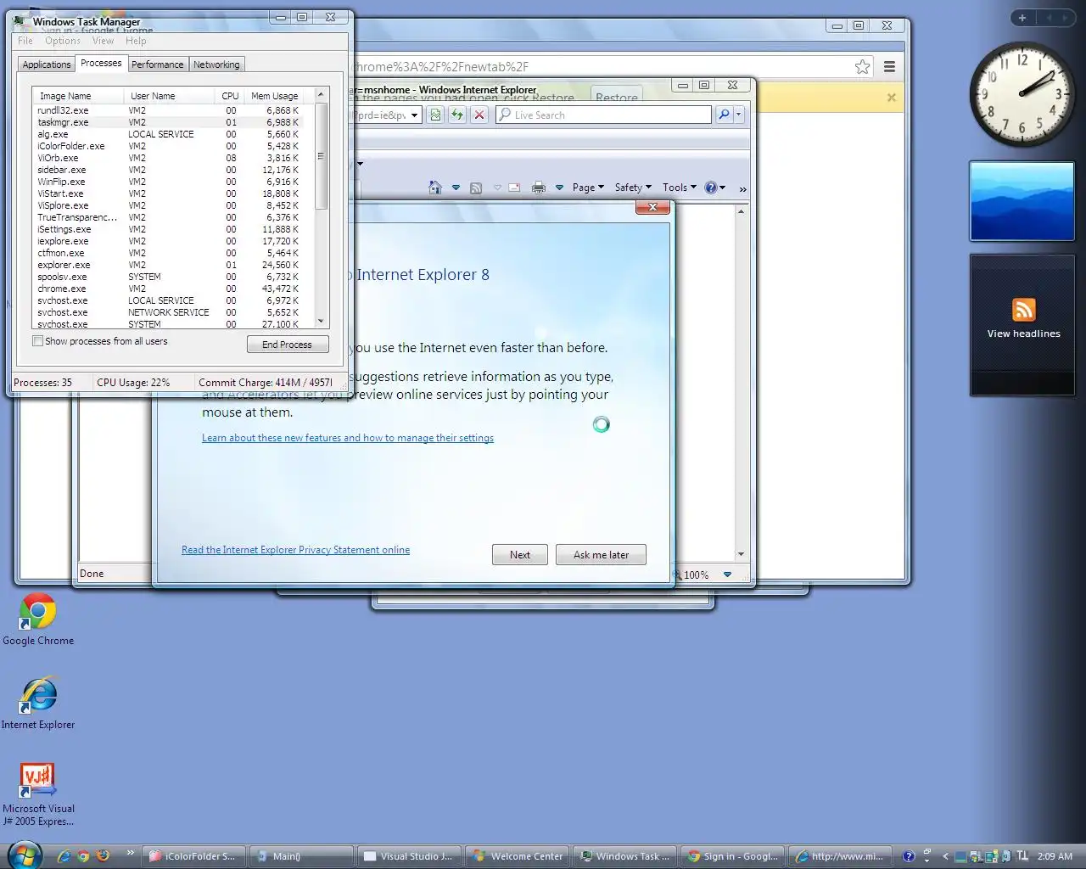Click the Live Search magnifier button

pos(724,115)
